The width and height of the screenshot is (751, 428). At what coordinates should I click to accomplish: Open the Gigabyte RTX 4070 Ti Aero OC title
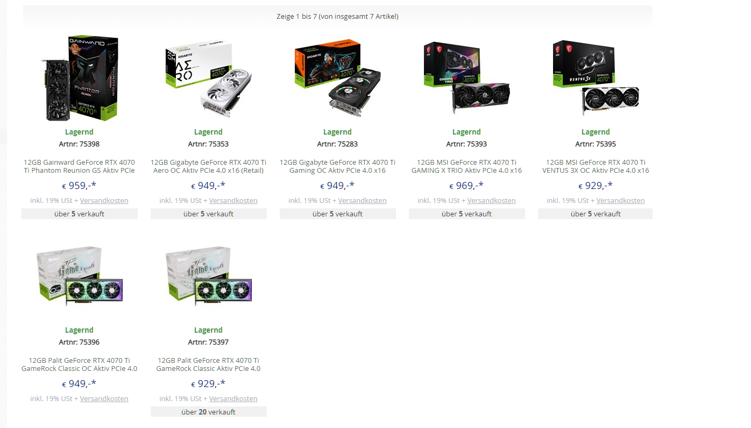pos(208,166)
